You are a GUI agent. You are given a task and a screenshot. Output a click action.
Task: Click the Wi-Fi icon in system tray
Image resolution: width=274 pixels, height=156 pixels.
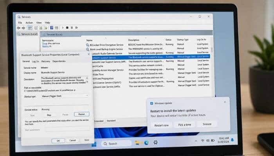coord(203,140)
